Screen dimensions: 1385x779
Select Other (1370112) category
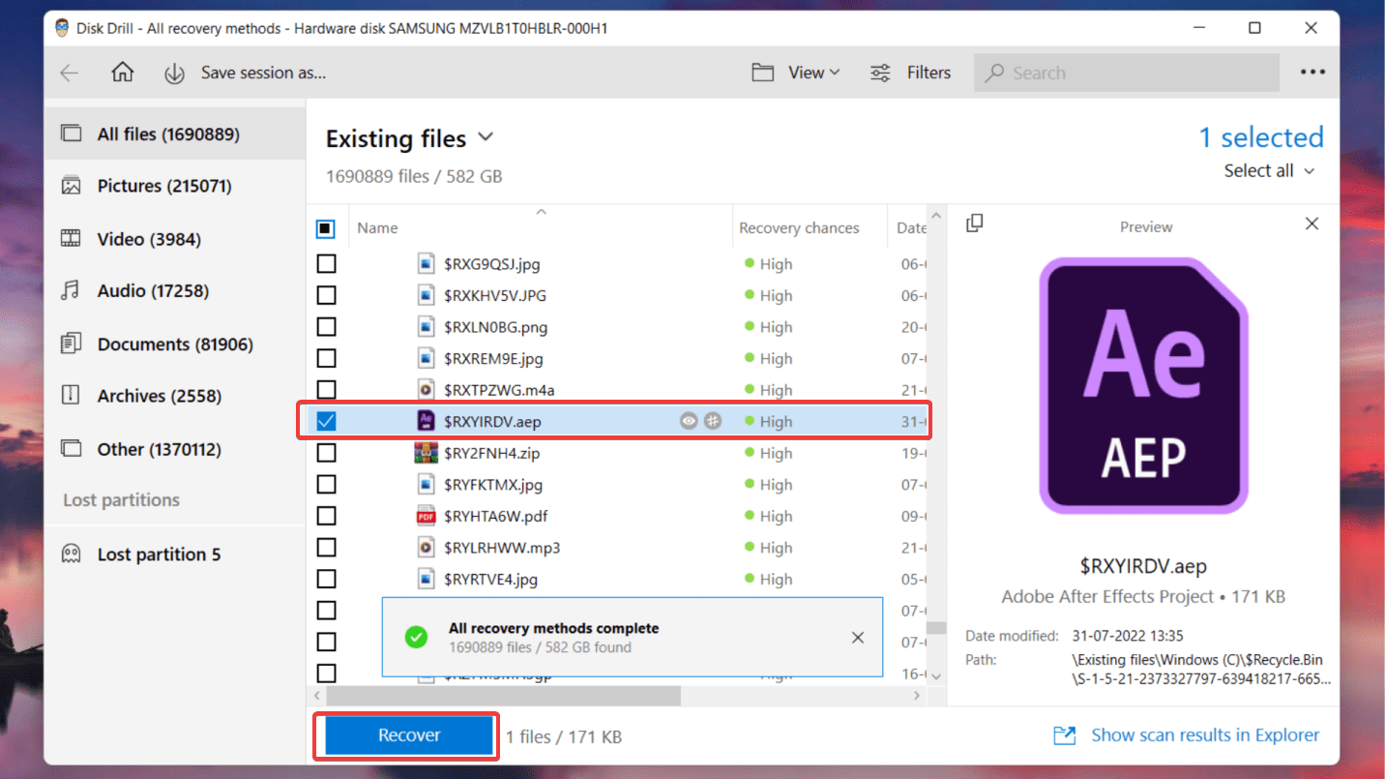(175, 449)
